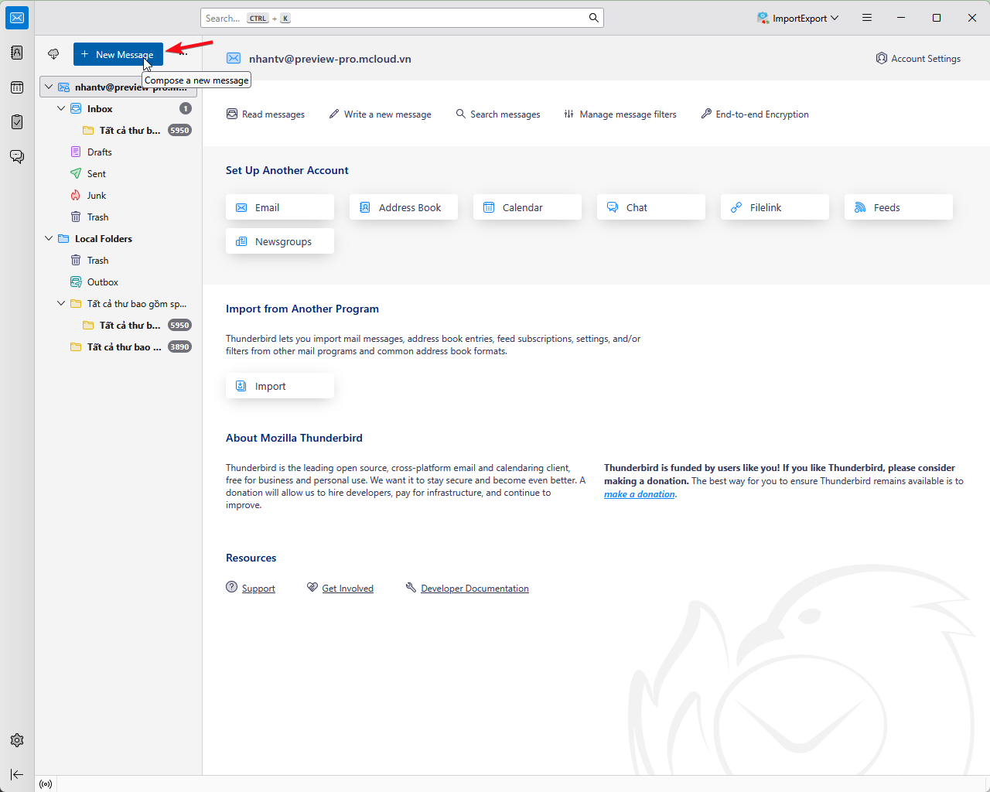Collapse the nhantv account folder tree
990x792 pixels.
click(x=49, y=87)
